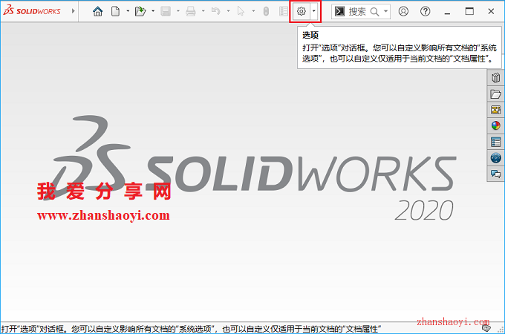This screenshot has height=334, width=505.
Task: Expand the search type dropdown arrow
Action: pos(385,12)
